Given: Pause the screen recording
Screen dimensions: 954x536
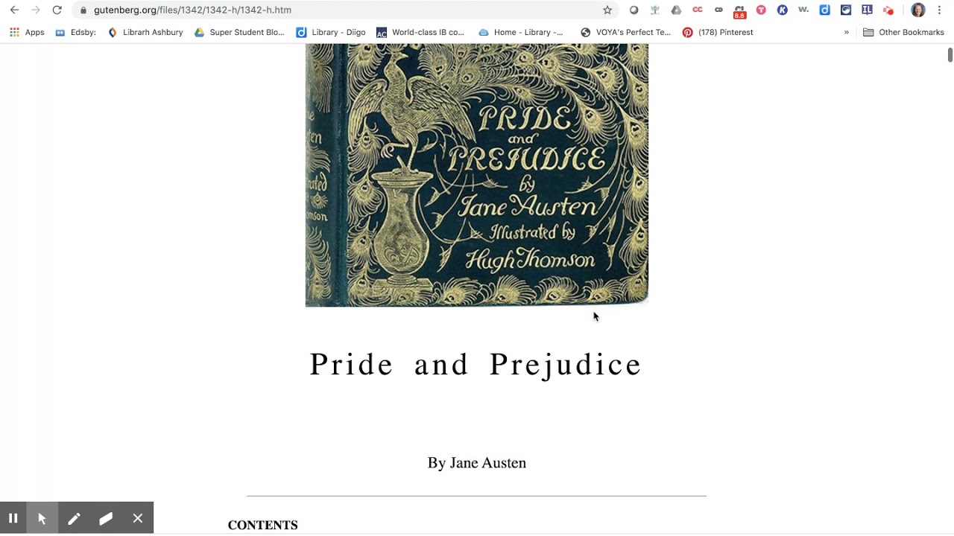Looking at the screenshot, I should (13, 518).
